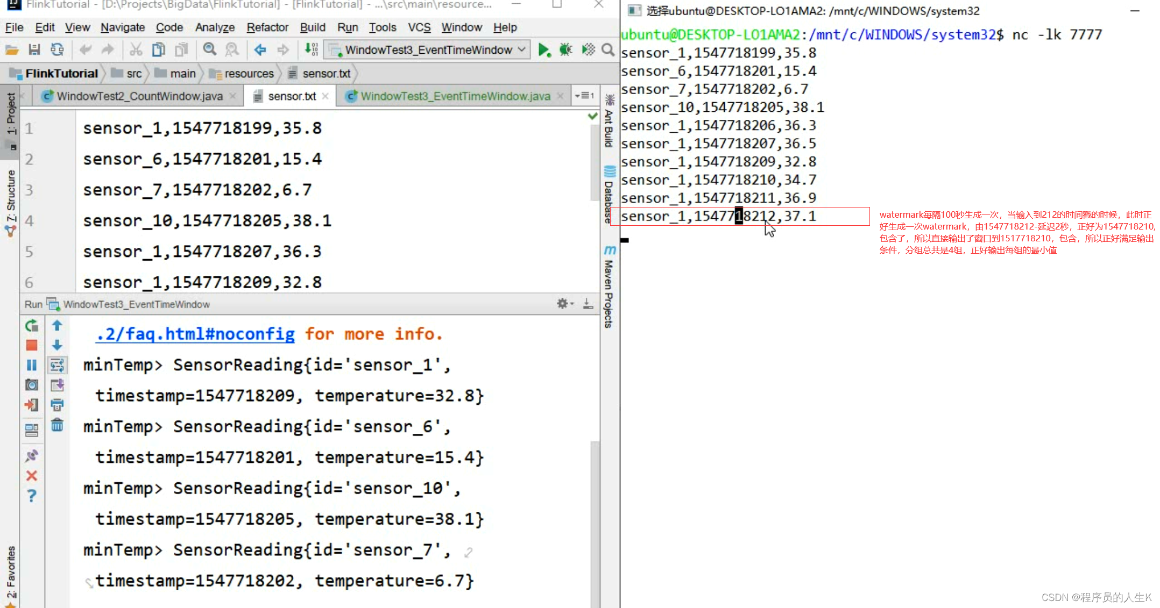The height and width of the screenshot is (608, 1160).
Task: Click the print console output icon
Action: click(x=57, y=405)
